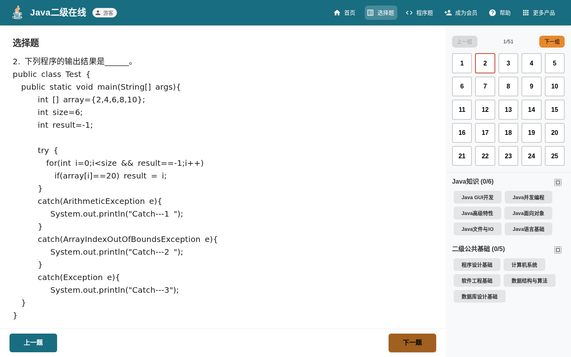Image resolution: width=571 pixels, height=357 pixels.
Task: Click the Java二级在线 site title
Action: click(58, 13)
